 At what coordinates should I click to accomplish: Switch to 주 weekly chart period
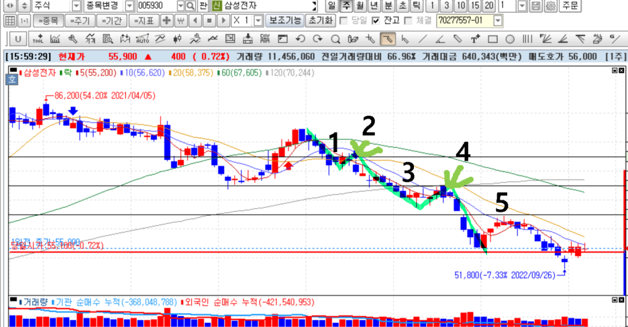(x=346, y=6)
